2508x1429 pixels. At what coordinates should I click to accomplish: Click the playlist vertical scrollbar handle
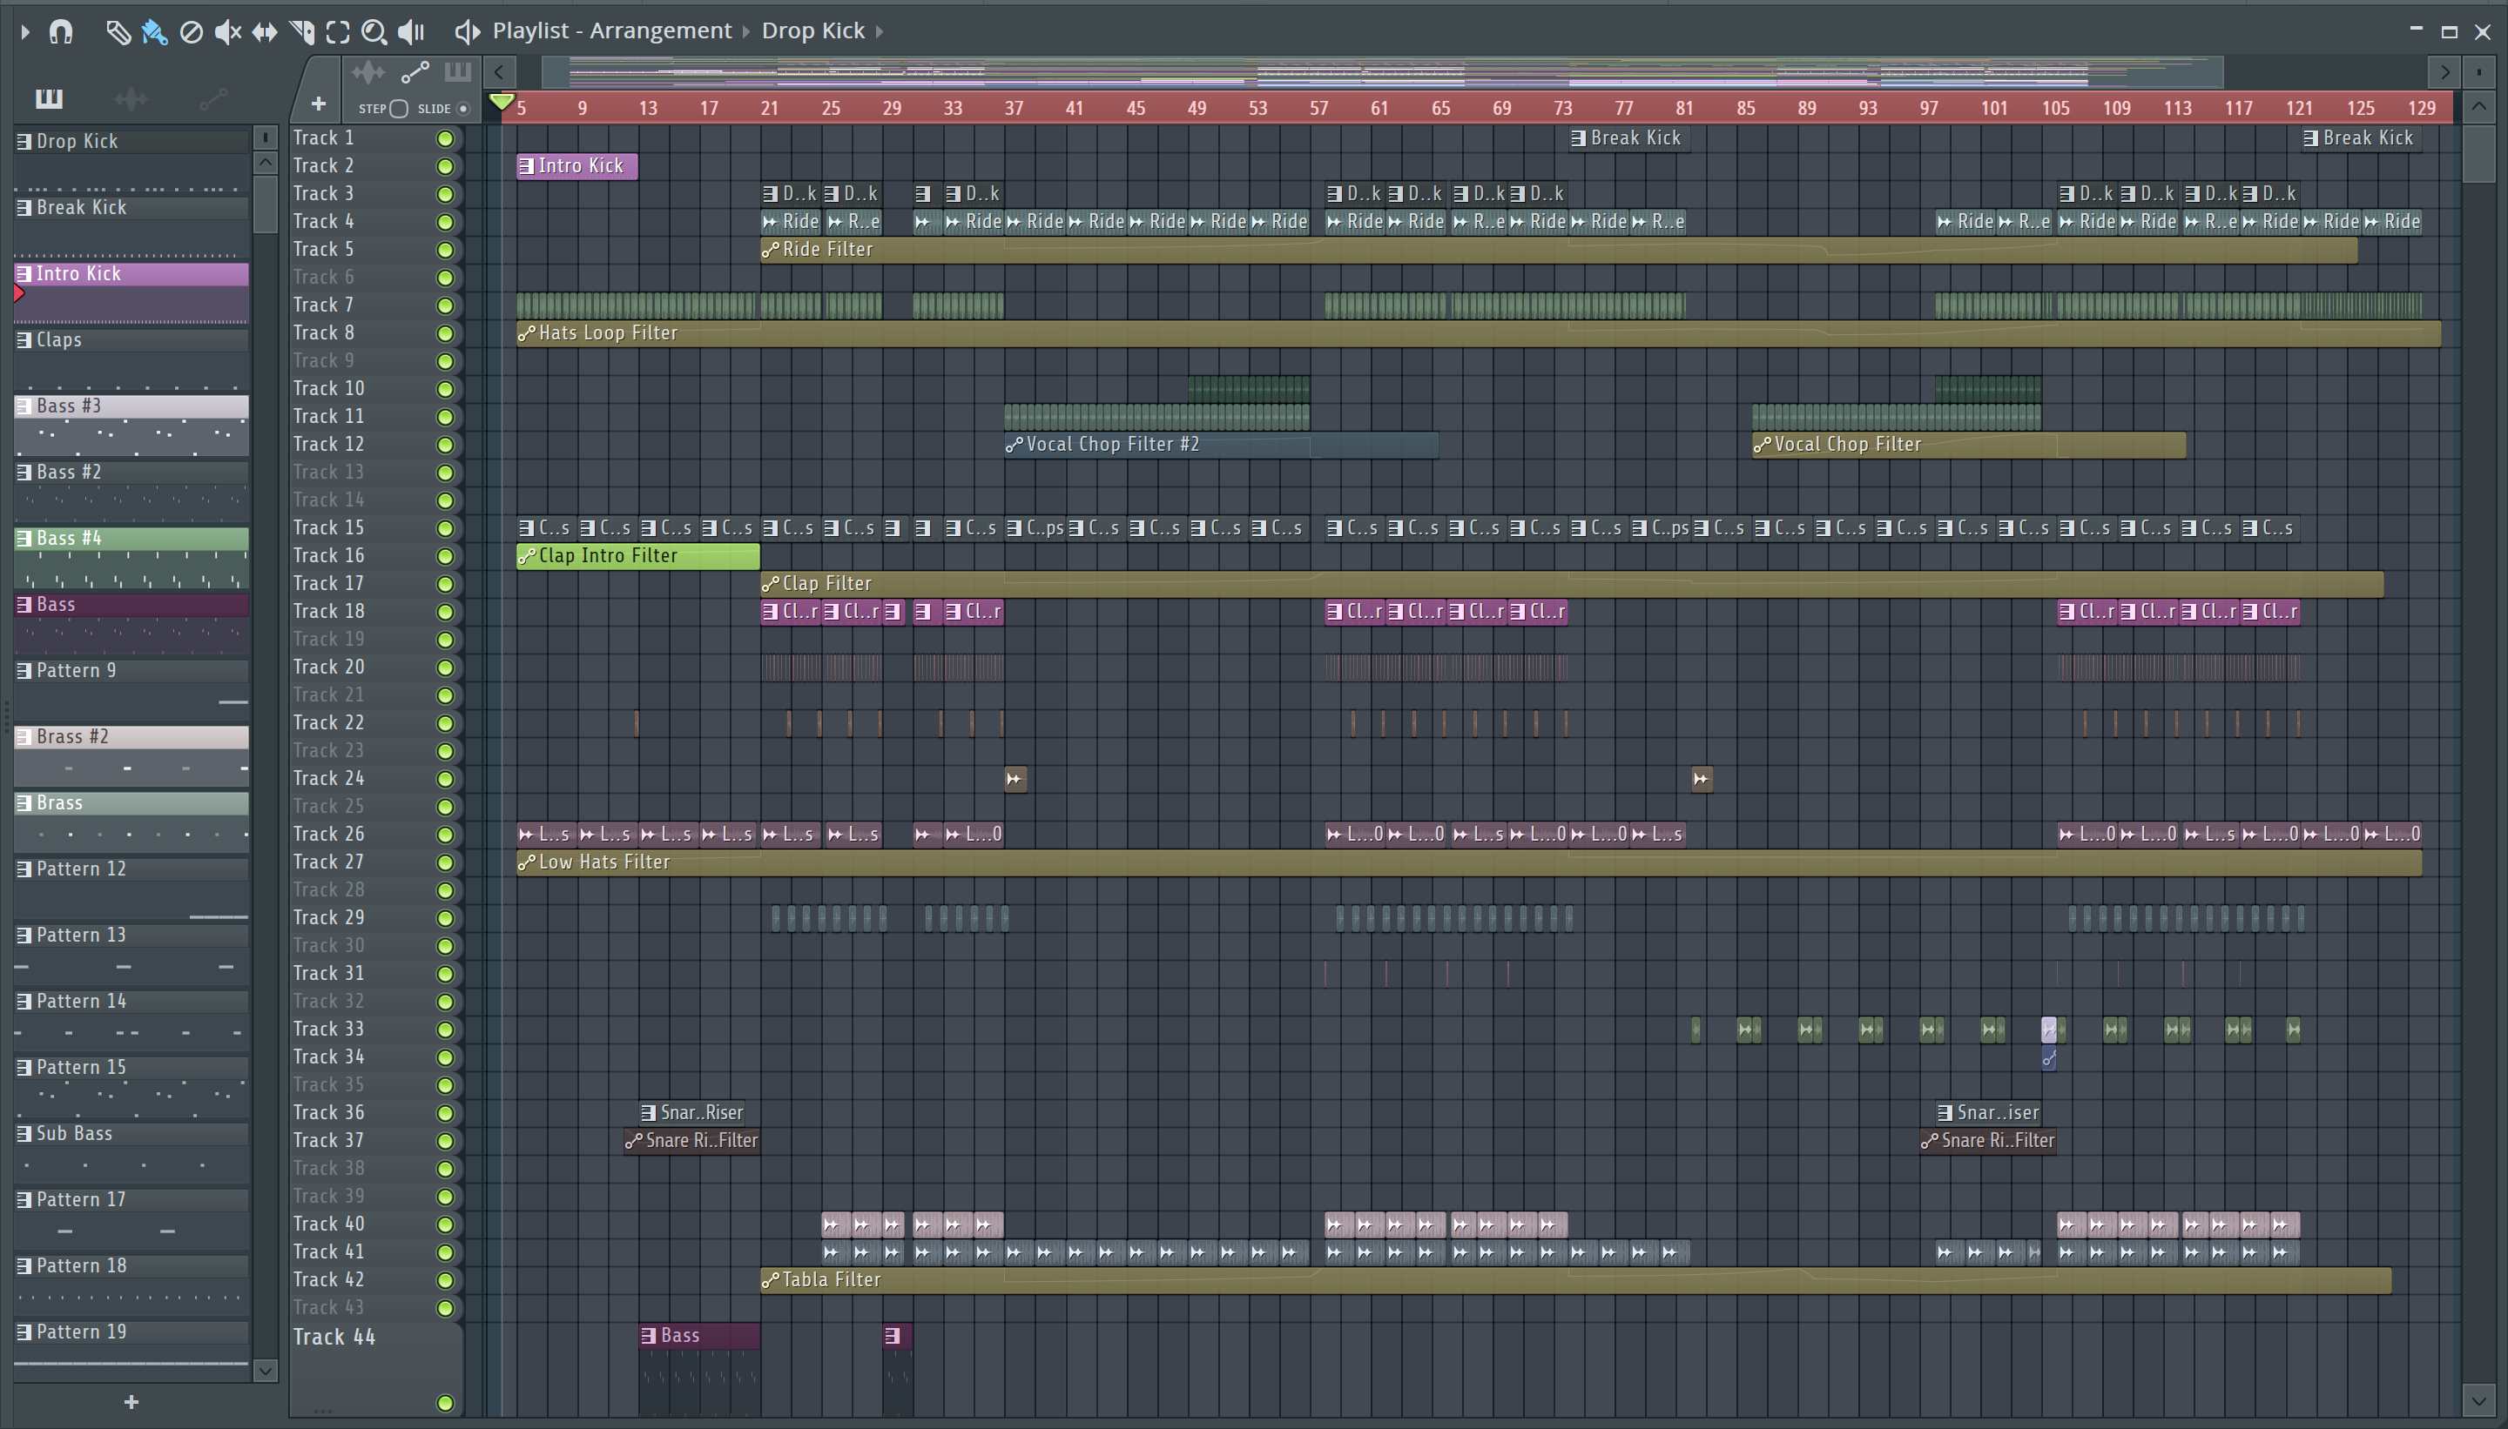[2478, 155]
